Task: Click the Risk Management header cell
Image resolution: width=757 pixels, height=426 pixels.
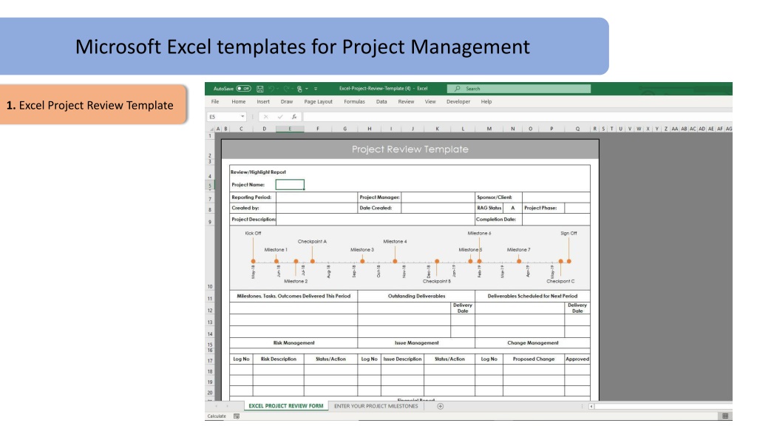Action: pos(293,343)
